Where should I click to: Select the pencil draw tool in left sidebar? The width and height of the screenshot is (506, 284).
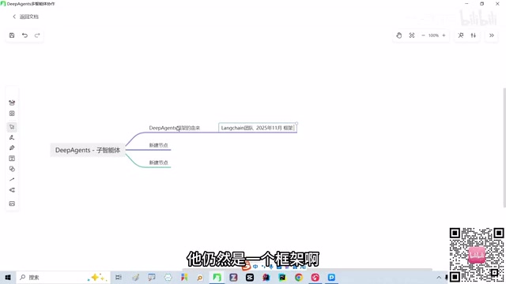[x=12, y=148]
